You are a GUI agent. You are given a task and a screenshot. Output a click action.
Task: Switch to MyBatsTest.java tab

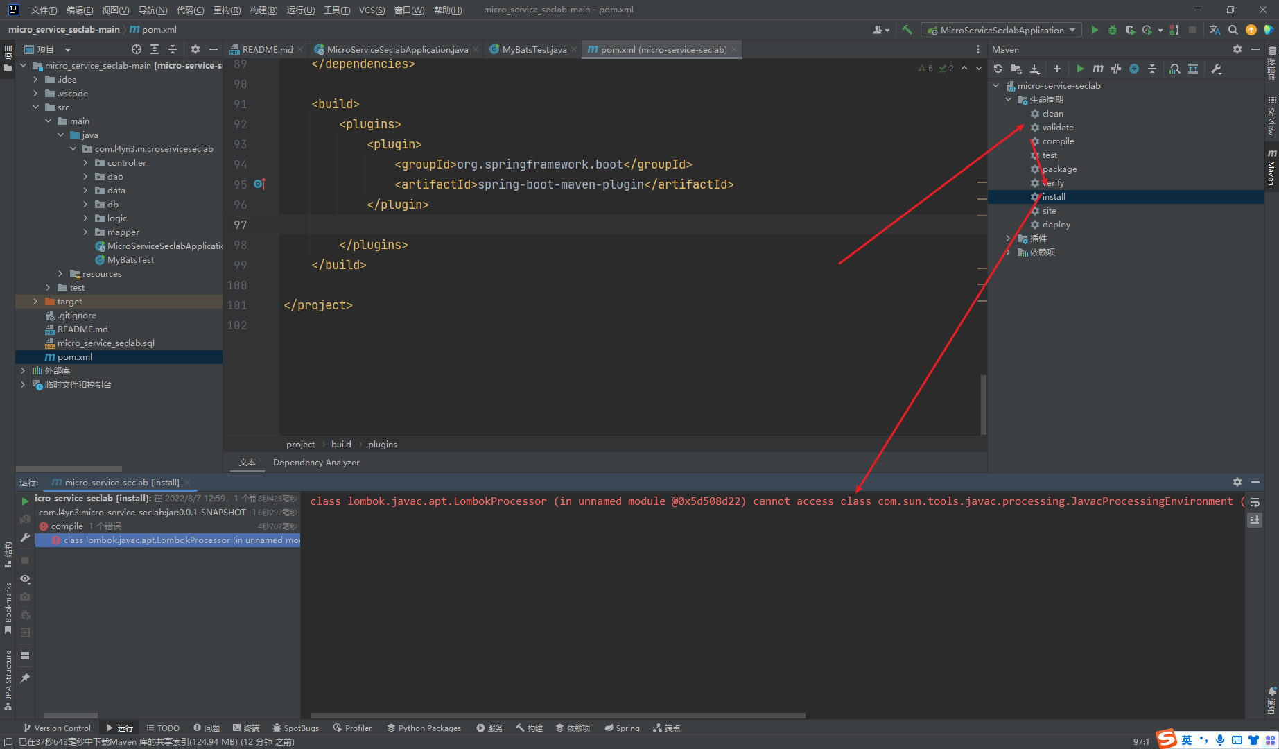534,49
